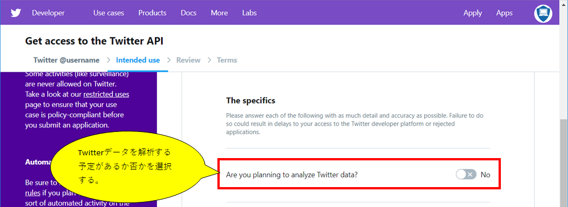Open the Labs menu item
The height and width of the screenshot is (207, 568).
(250, 13)
